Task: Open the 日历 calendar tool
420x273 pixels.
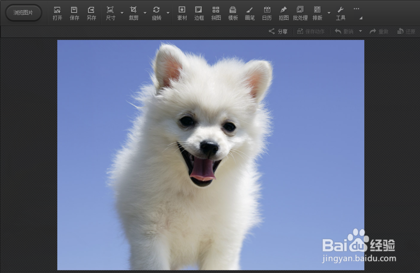Action: click(267, 13)
